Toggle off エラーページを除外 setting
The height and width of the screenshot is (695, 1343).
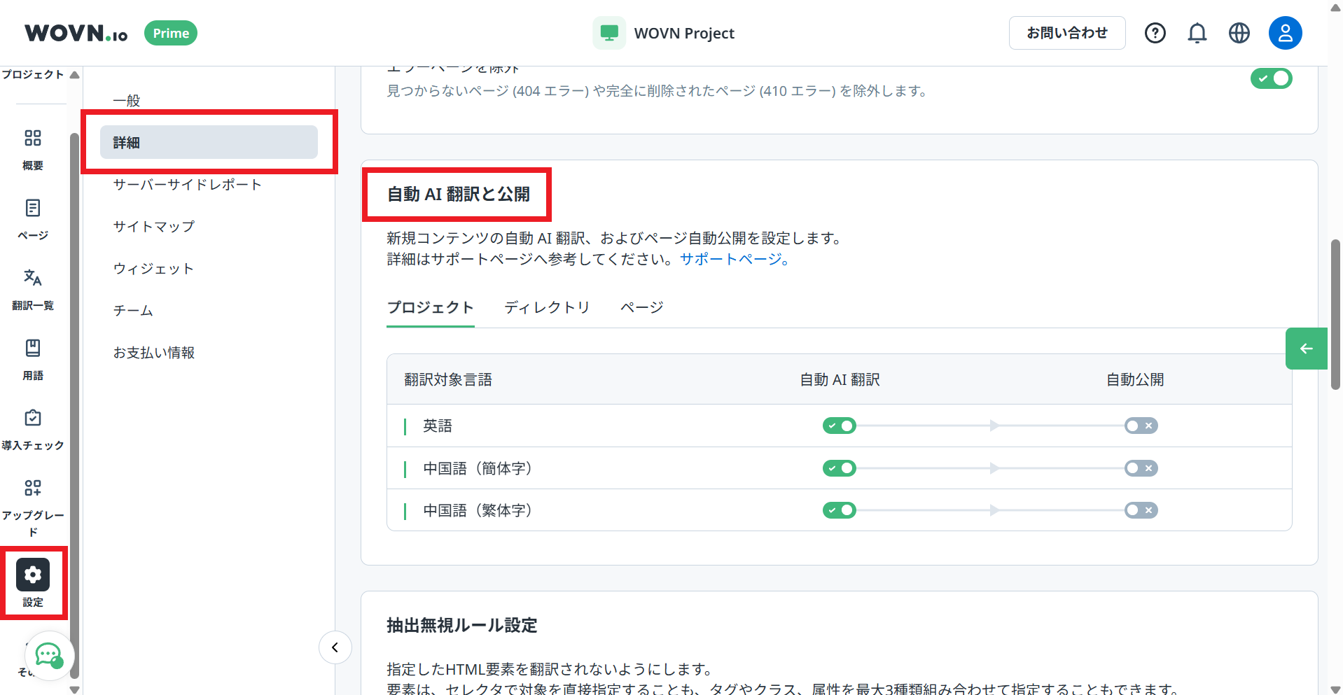click(x=1272, y=78)
